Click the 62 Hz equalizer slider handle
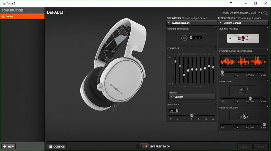The height and width of the screenshot is (151, 271). pos(179,66)
